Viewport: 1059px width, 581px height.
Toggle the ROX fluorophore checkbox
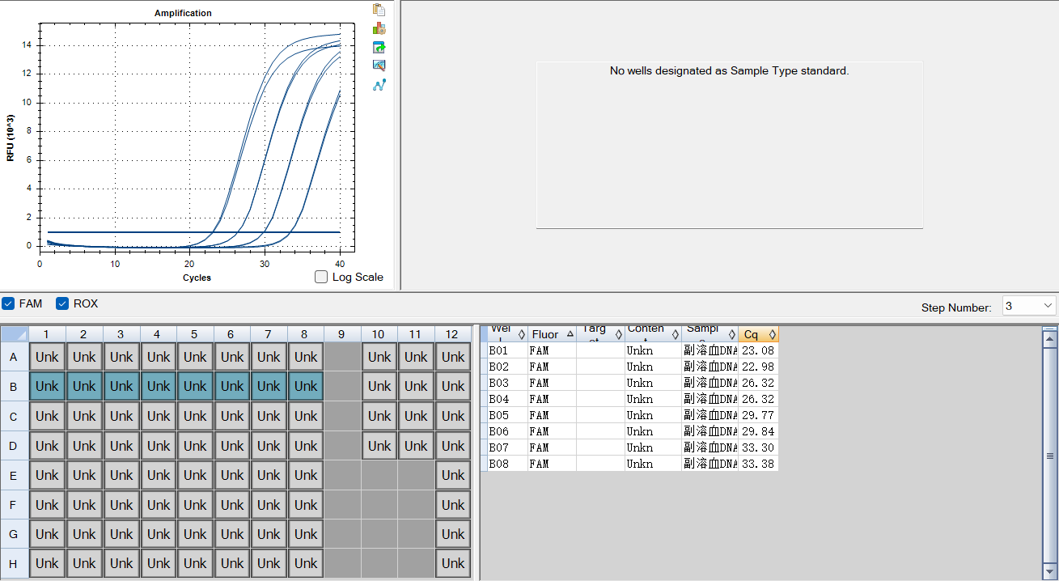[x=62, y=303]
